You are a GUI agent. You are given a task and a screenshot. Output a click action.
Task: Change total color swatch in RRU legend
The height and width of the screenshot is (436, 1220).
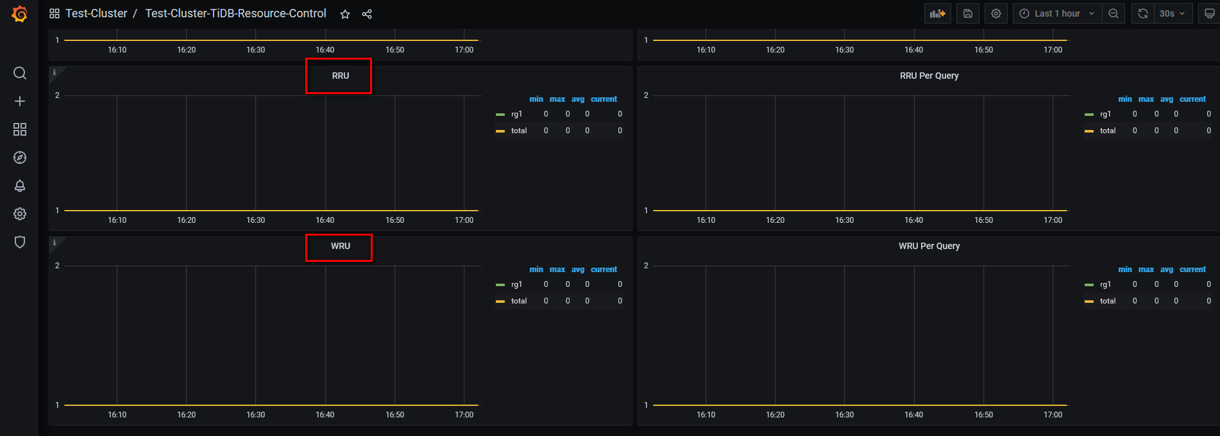[x=500, y=131]
